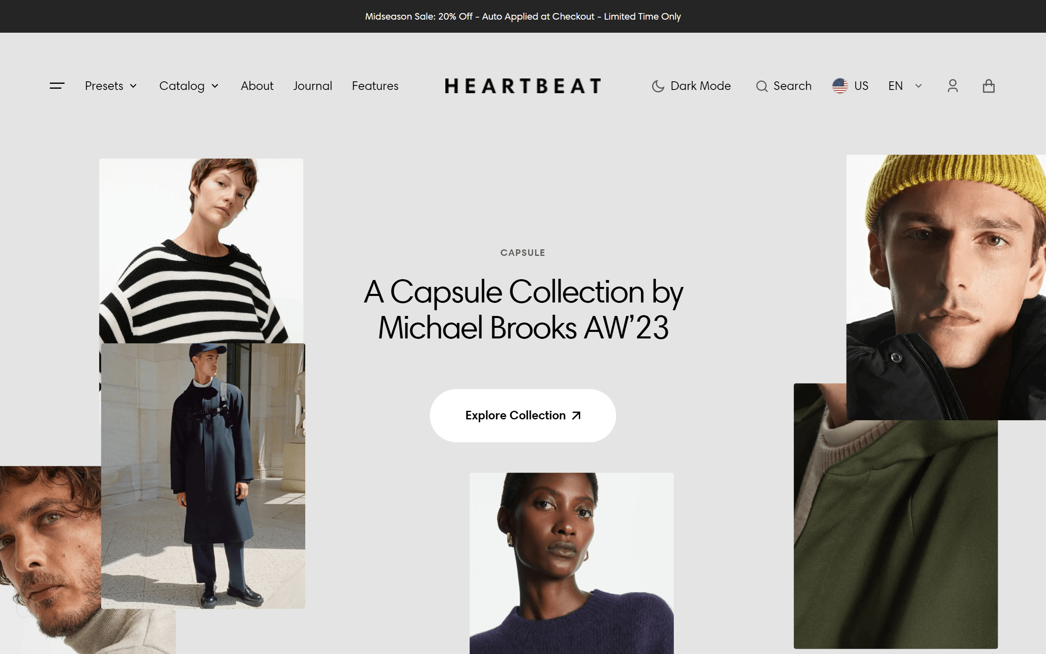Open the Journal menu item
This screenshot has width=1046, height=654.
313,86
